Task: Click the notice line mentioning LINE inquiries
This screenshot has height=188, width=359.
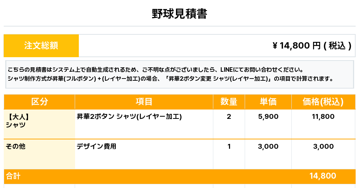Action: [x=155, y=70]
